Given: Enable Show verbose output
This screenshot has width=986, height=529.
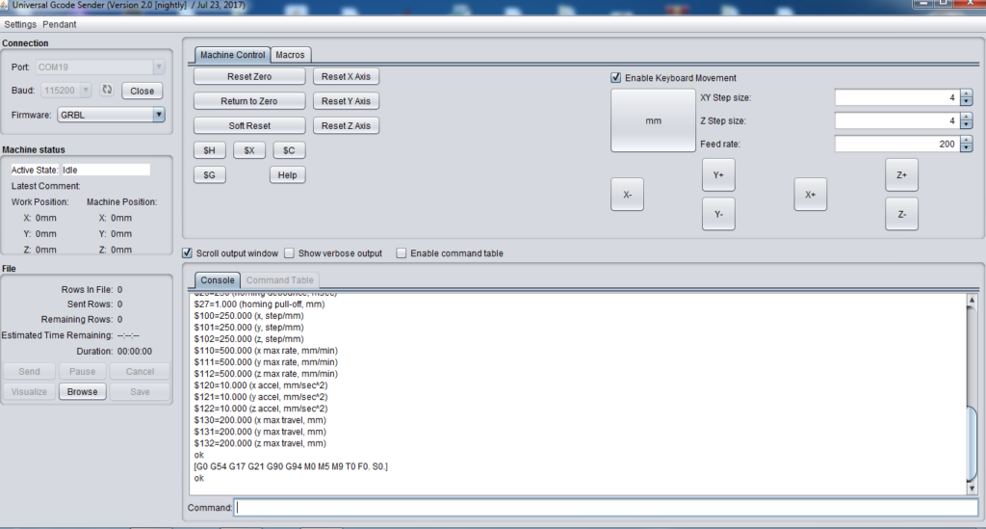Looking at the screenshot, I should (x=289, y=253).
